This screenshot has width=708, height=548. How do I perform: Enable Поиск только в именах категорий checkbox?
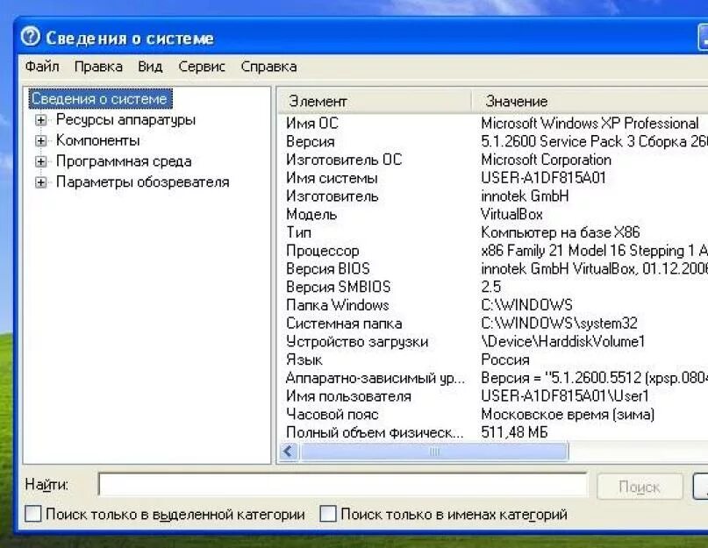[x=328, y=514]
